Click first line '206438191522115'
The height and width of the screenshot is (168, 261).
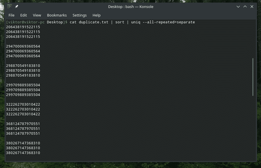[x=23, y=27]
